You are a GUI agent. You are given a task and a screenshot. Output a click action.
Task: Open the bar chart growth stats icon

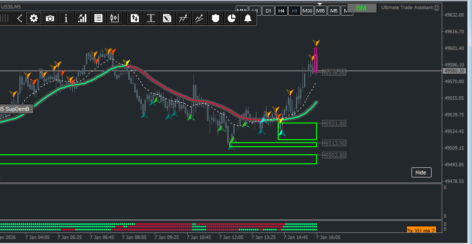coord(82,19)
